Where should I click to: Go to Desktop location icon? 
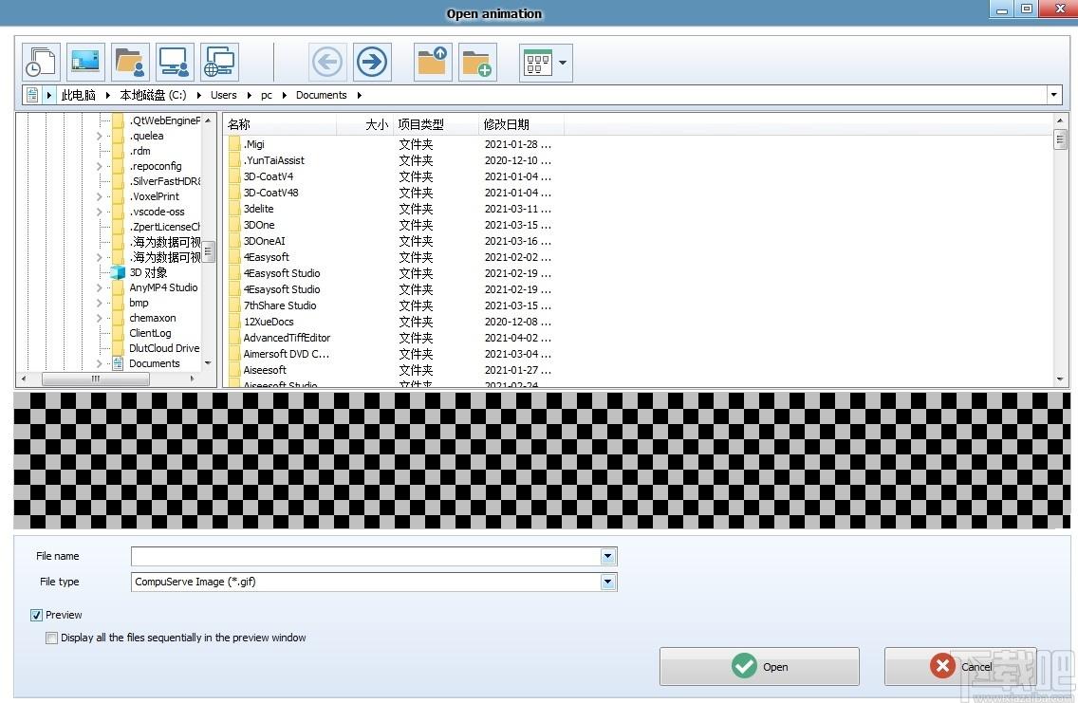(x=86, y=63)
